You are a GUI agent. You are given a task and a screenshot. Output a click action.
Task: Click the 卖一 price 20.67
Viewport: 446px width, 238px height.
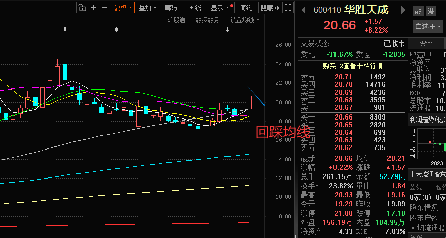pyautogui.click(x=343, y=108)
